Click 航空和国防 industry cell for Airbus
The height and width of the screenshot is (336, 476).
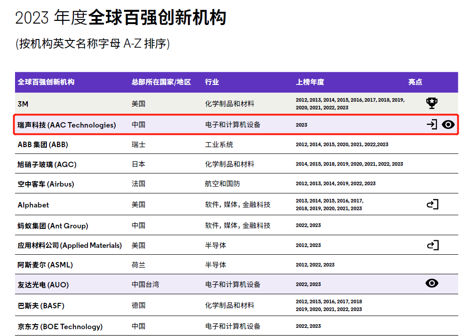pyautogui.click(x=223, y=183)
